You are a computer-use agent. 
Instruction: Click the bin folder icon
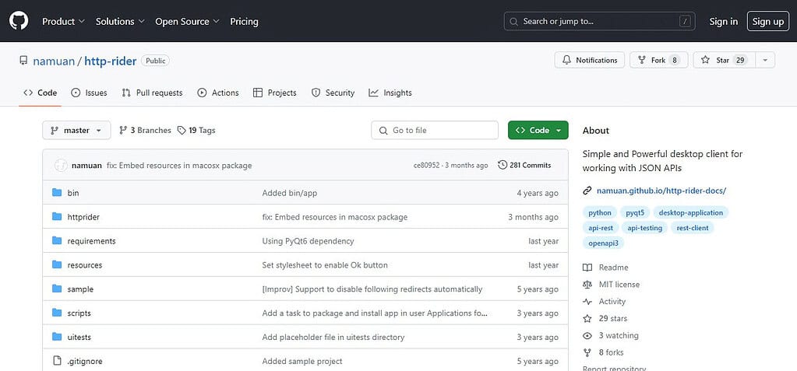tap(57, 193)
